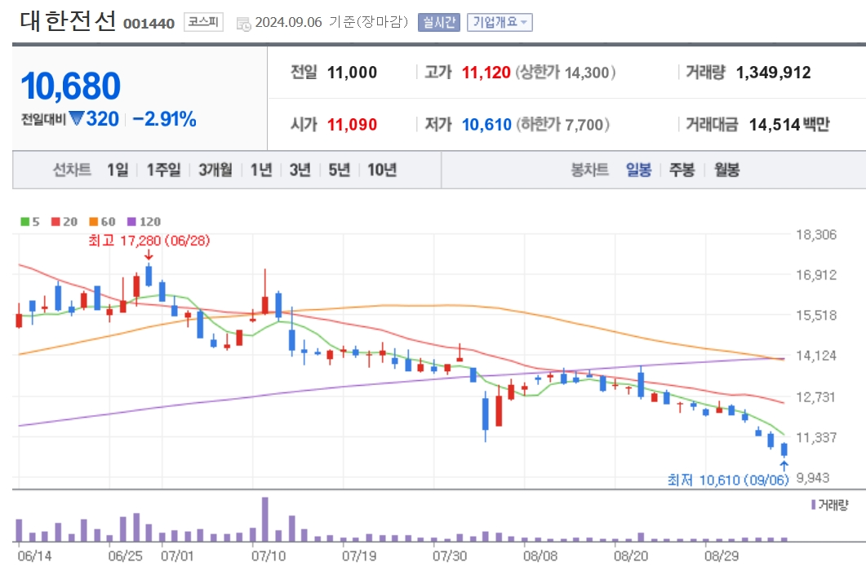
Task: Click the 실시간 real-time button
Action: click(439, 22)
